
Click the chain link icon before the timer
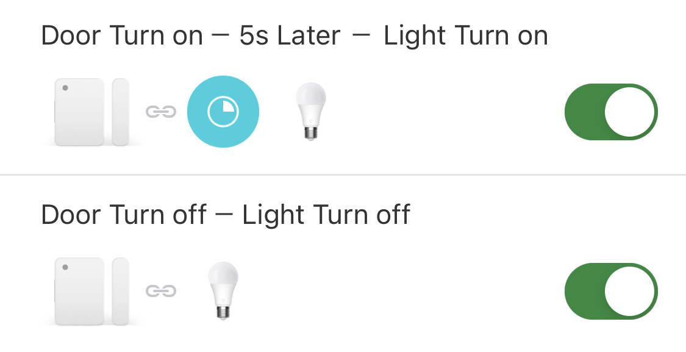[161, 112]
